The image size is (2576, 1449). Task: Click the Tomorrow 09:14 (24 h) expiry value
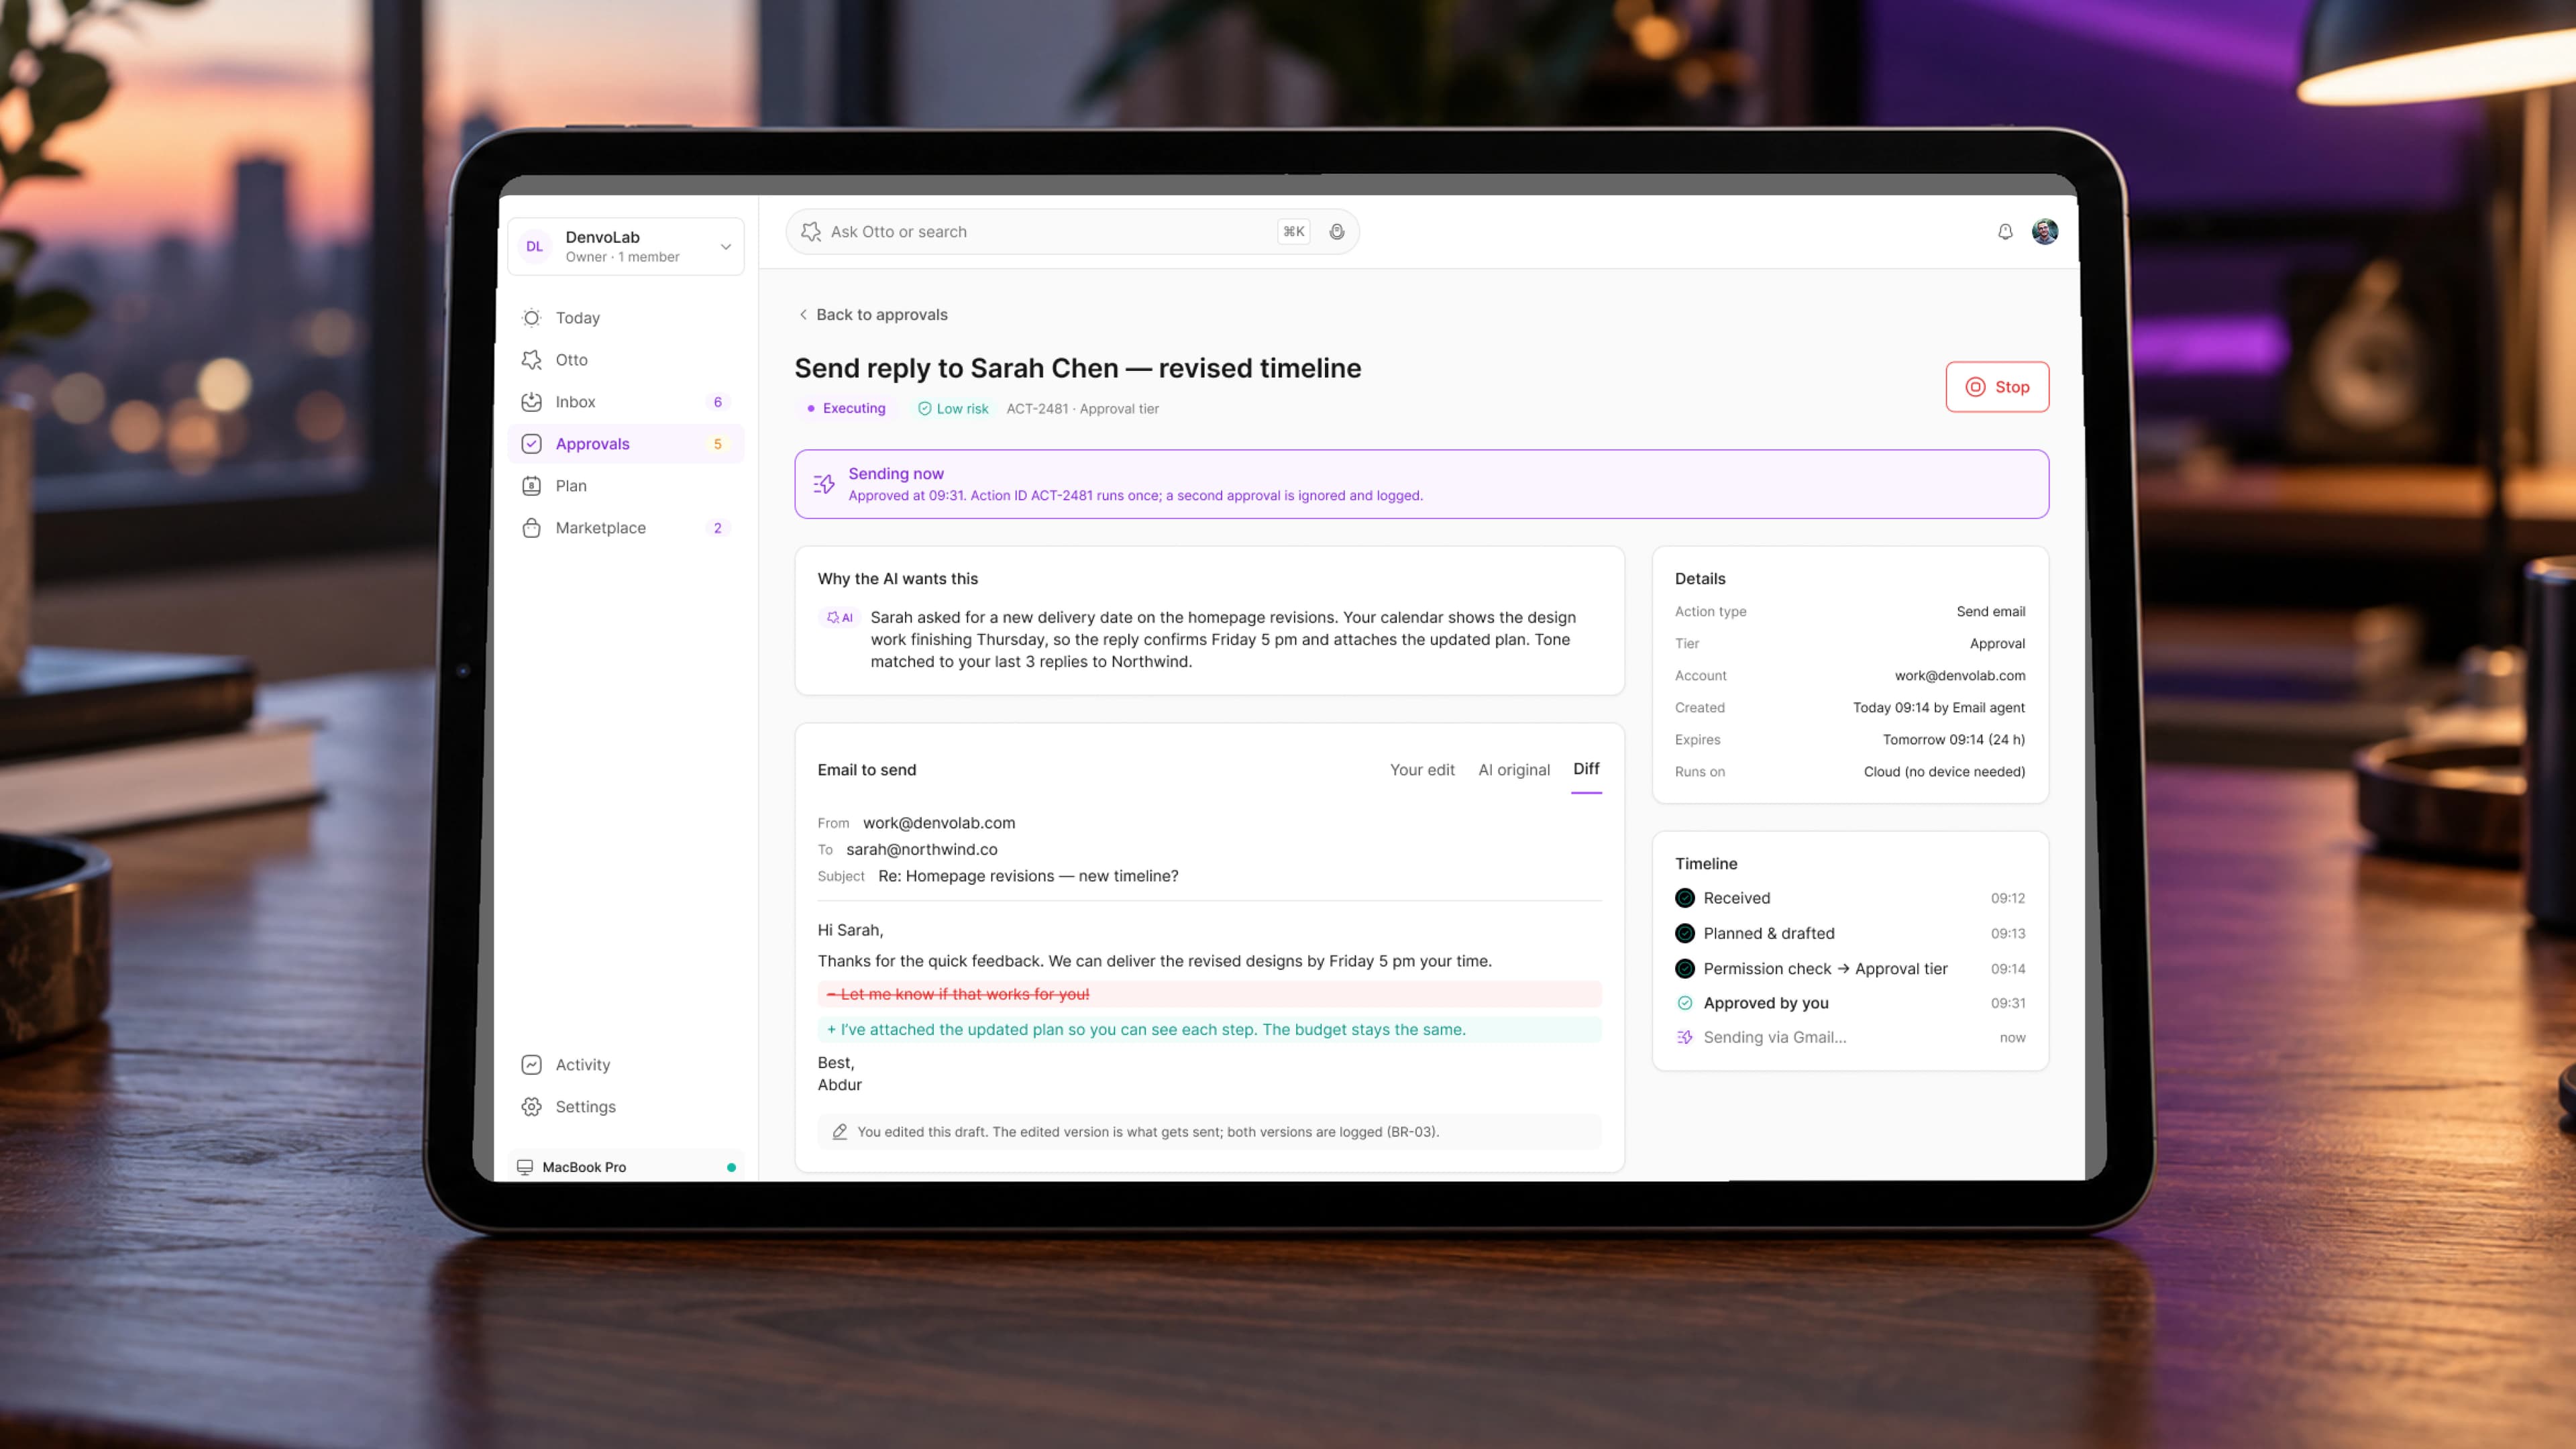click(x=1953, y=740)
